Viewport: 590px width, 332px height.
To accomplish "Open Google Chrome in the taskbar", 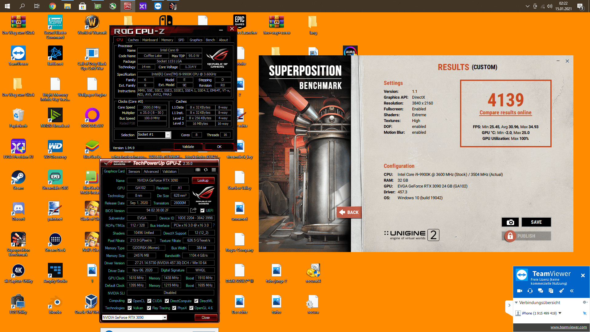I will (53, 6).
